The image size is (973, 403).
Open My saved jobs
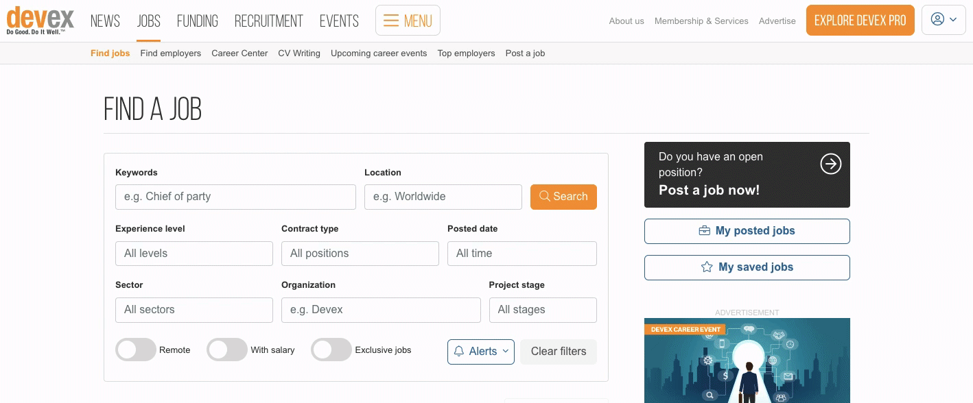(x=747, y=267)
